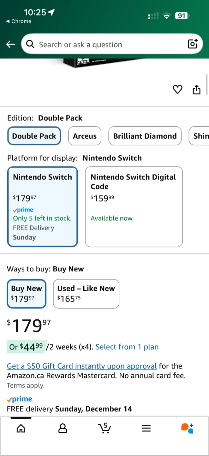209x456 pixels.
Task: Go to Amazon home tab
Action: [21, 428]
